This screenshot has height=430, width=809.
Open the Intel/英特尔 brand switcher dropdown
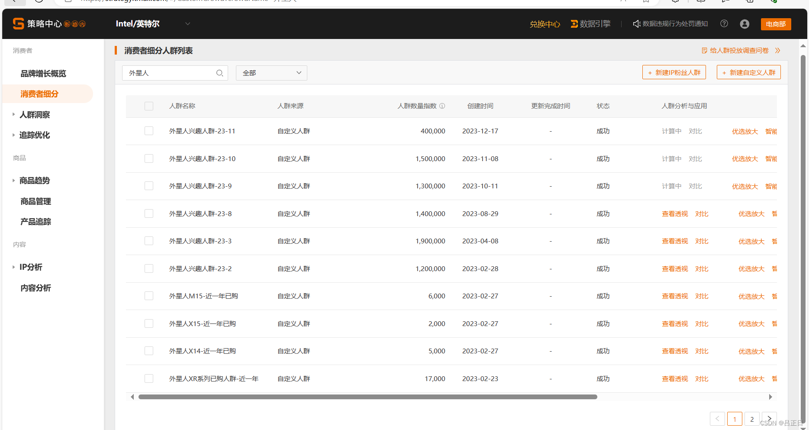point(187,24)
